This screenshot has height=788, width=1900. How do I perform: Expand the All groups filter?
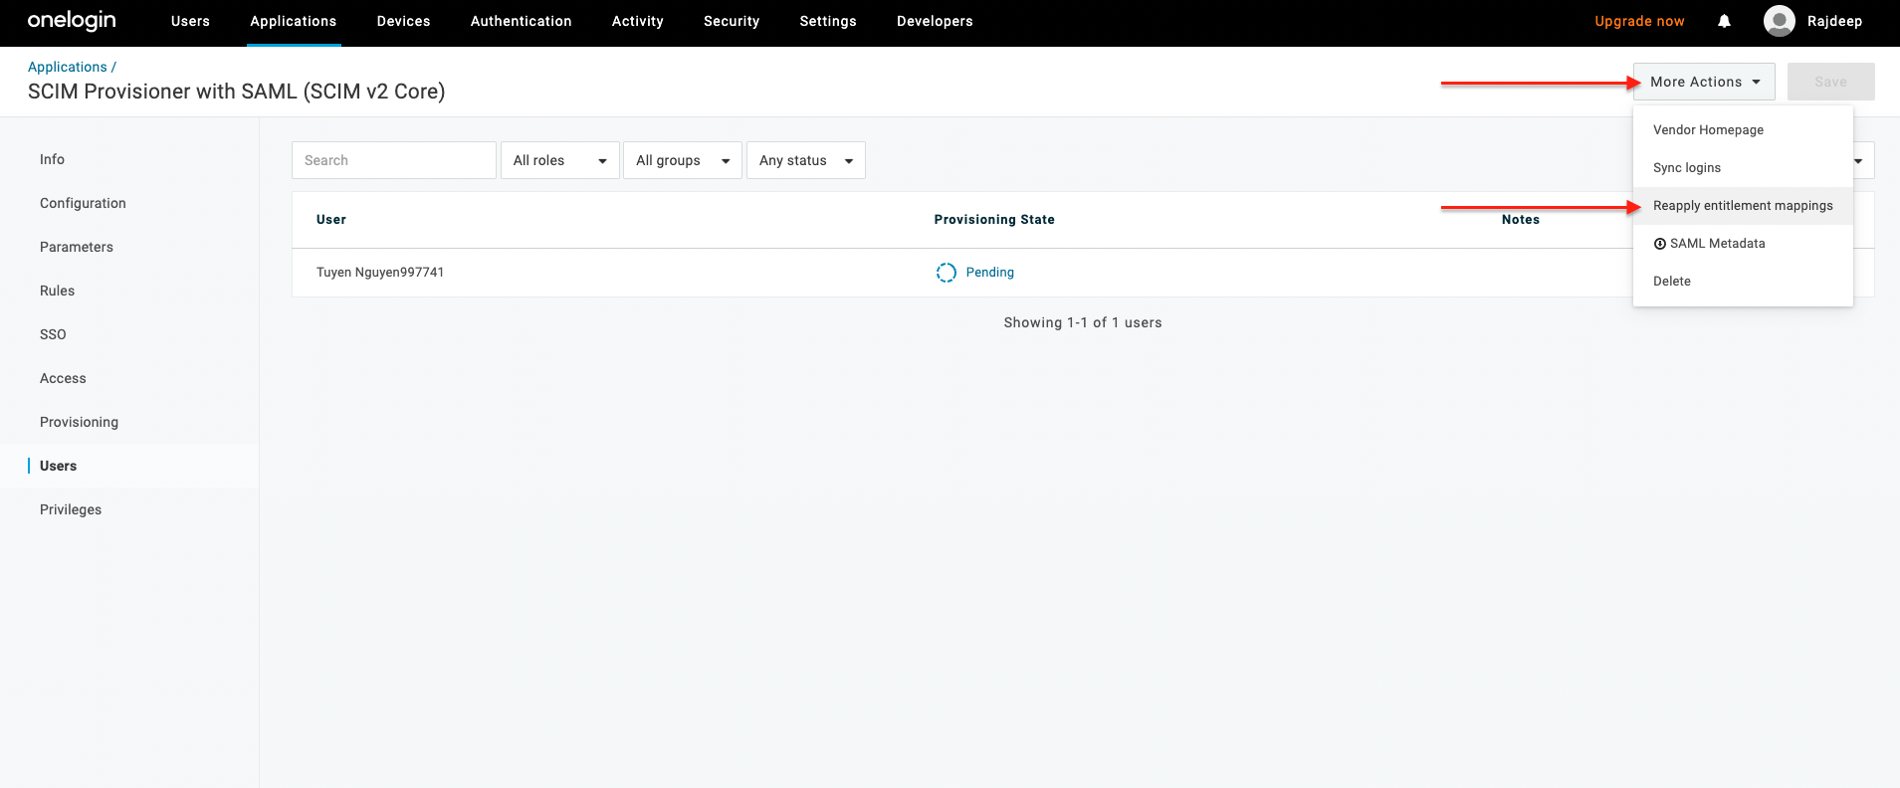point(682,160)
